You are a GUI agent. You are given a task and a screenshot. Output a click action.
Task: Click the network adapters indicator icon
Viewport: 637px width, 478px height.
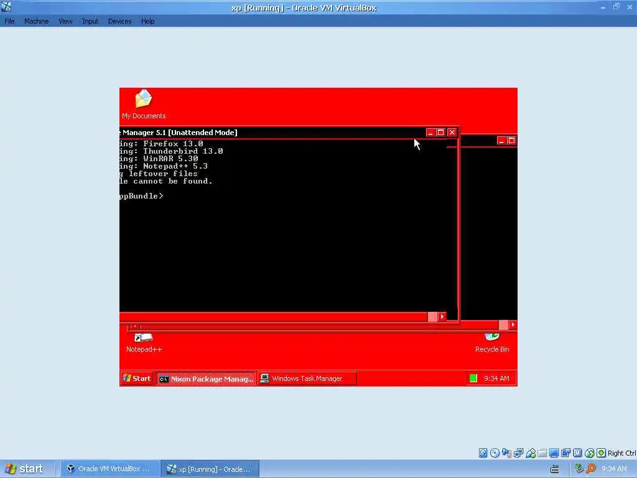(518, 453)
